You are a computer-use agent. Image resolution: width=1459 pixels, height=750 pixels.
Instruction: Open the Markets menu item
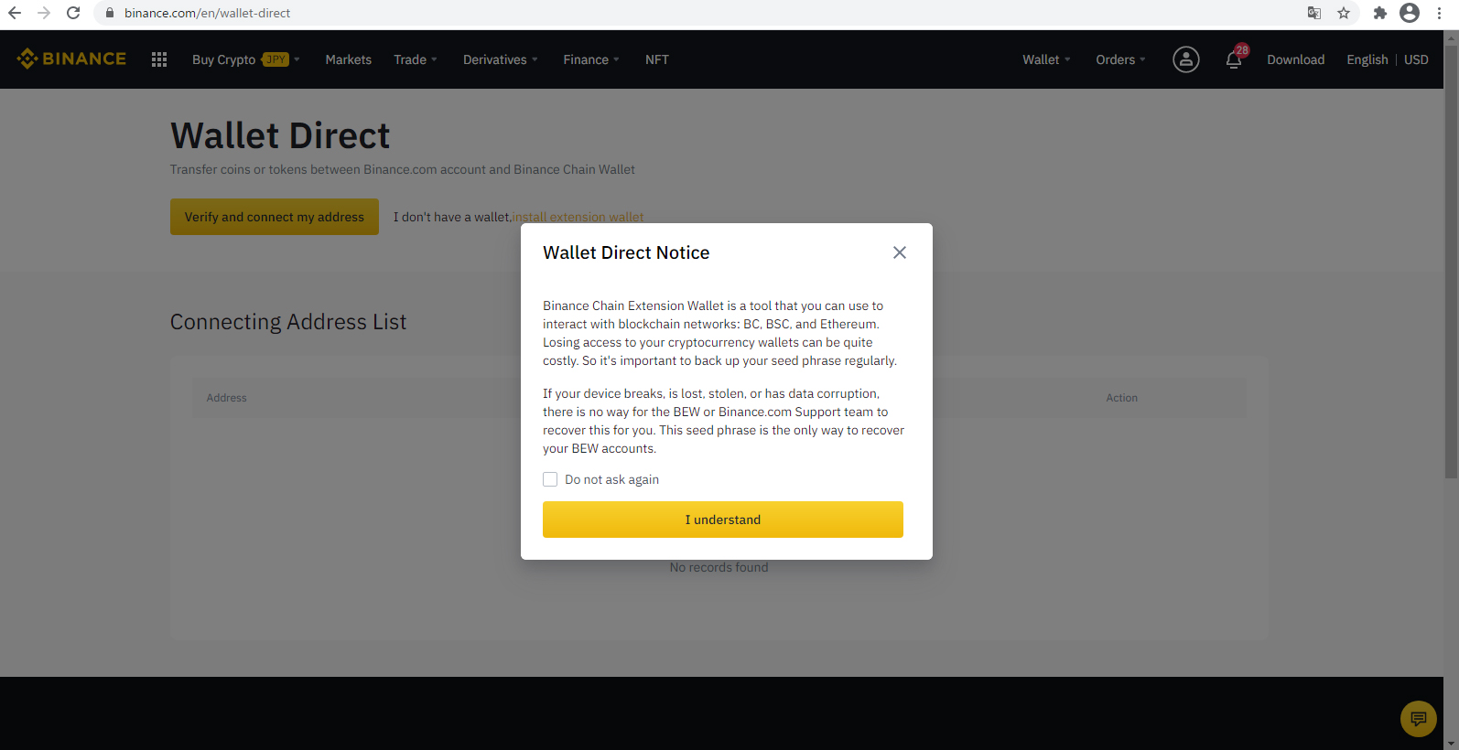(x=348, y=59)
